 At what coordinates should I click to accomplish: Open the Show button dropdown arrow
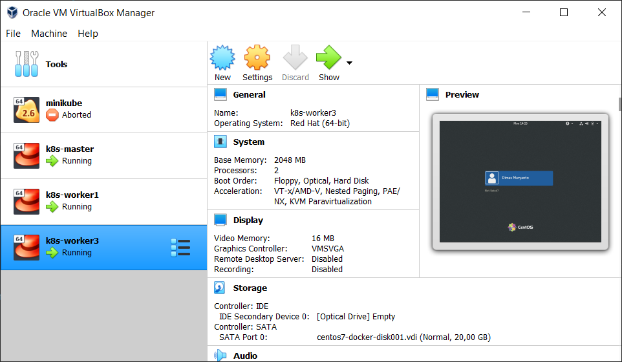click(x=350, y=63)
